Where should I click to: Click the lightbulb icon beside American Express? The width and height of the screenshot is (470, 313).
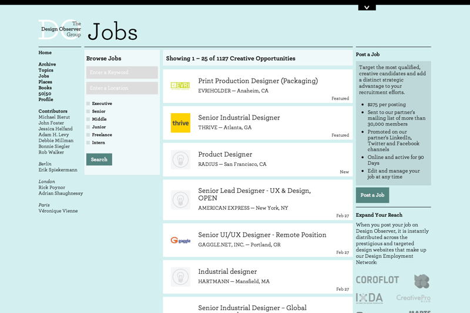[180, 200]
